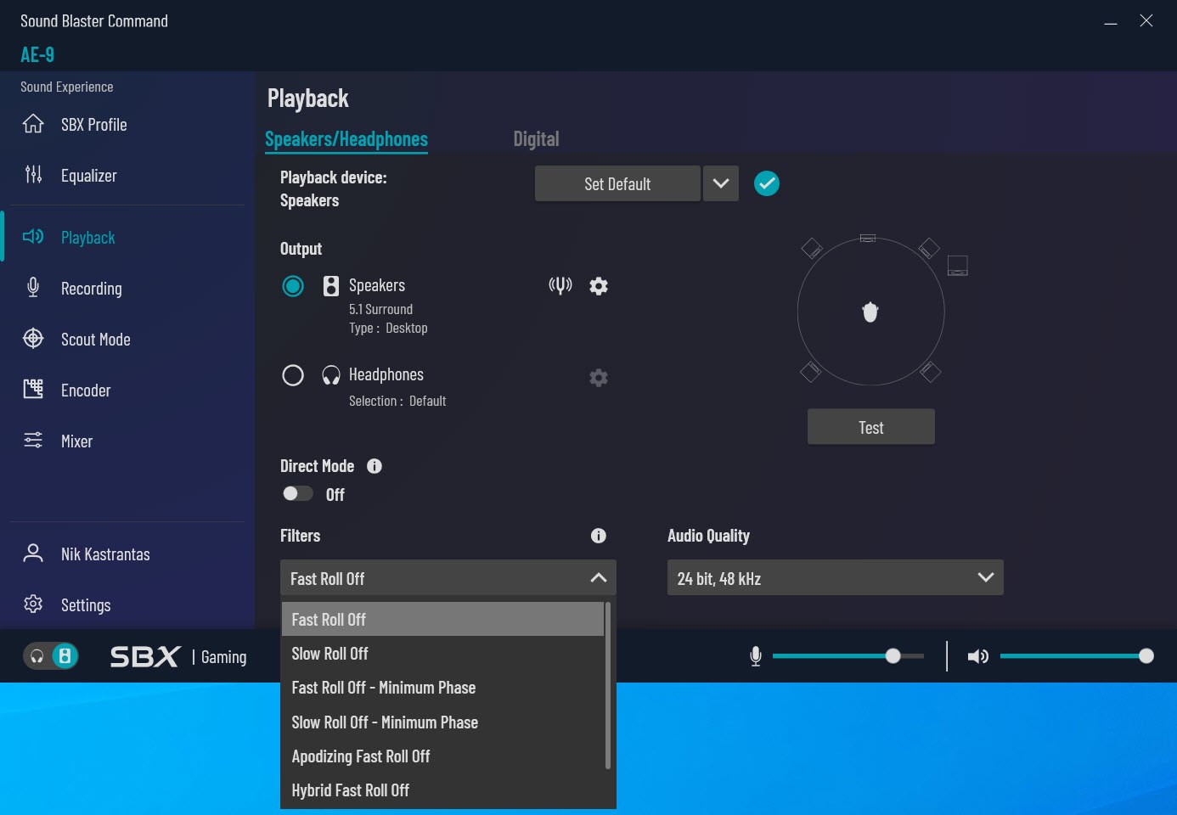The height and width of the screenshot is (815, 1177).
Task: Click Set Default button
Action: pyautogui.click(x=617, y=183)
